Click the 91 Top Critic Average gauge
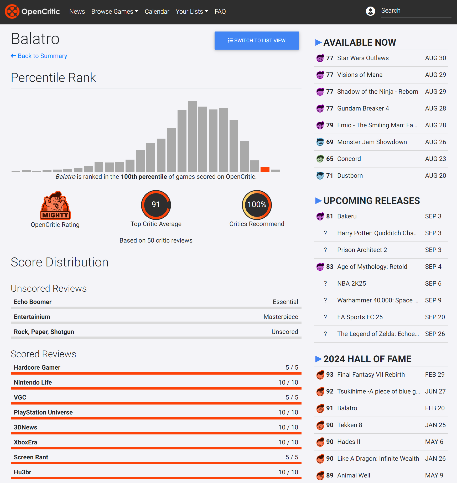Image resolution: width=457 pixels, height=483 pixels. point(156,205)
